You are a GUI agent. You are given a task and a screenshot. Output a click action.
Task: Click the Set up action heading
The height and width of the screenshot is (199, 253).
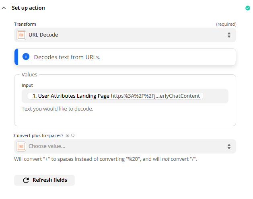28,8
